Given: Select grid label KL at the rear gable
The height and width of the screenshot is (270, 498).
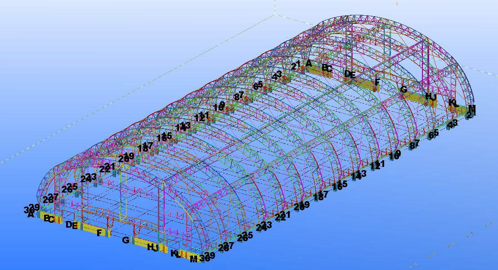Looking at the screenshot, I should [453, 103].
